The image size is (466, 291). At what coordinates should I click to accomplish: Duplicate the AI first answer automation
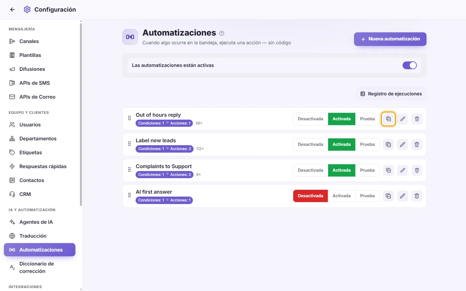pos(388,196)
